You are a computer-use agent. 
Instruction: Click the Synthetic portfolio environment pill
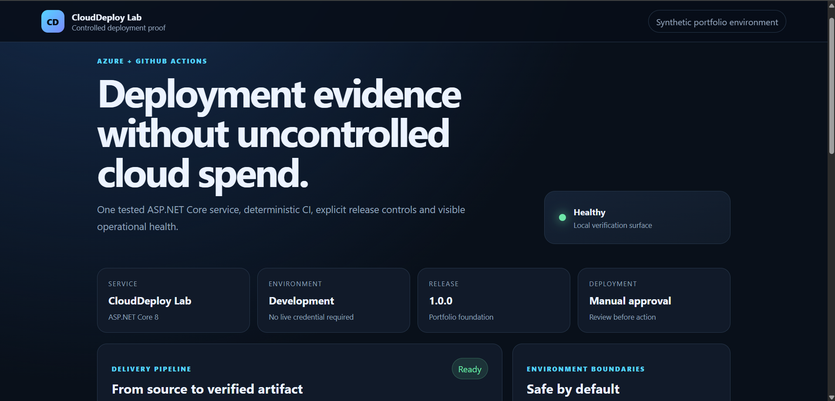pos(717,22)
